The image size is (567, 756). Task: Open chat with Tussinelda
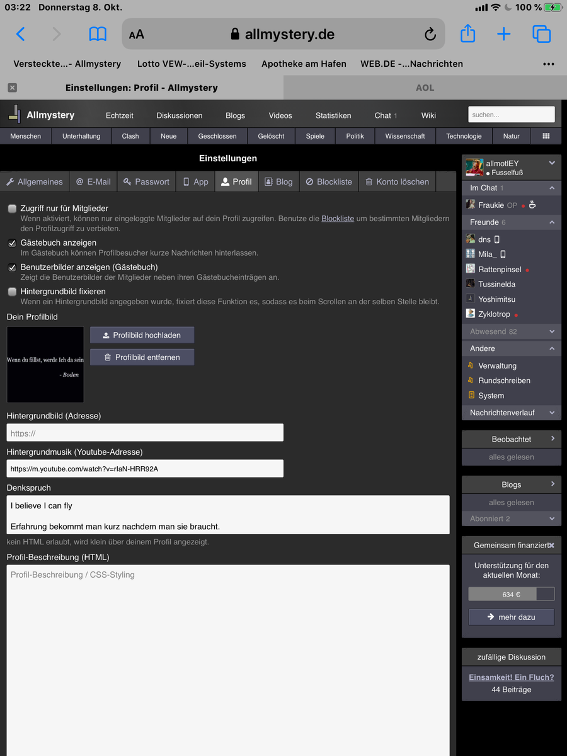496,284
